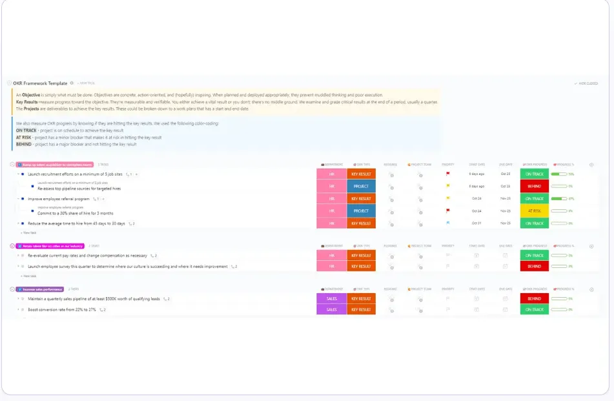Viewport: 614px width, 401px height.
Task: Sort by Project Team column in first group
Action: click(x=420, y=165)
